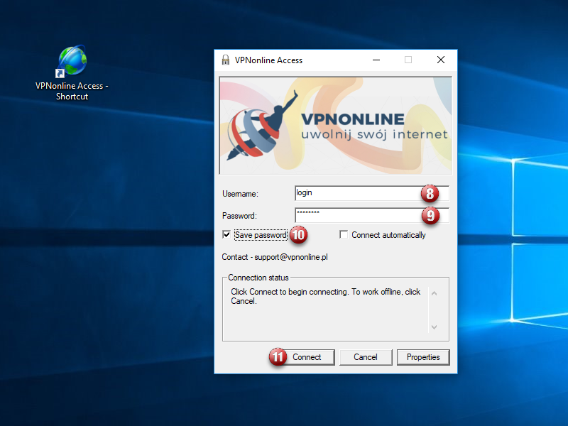Click the support@vpnonline.pl contact text
The width and height of the screenshot is (568, 426).
(x=291, y=257)
